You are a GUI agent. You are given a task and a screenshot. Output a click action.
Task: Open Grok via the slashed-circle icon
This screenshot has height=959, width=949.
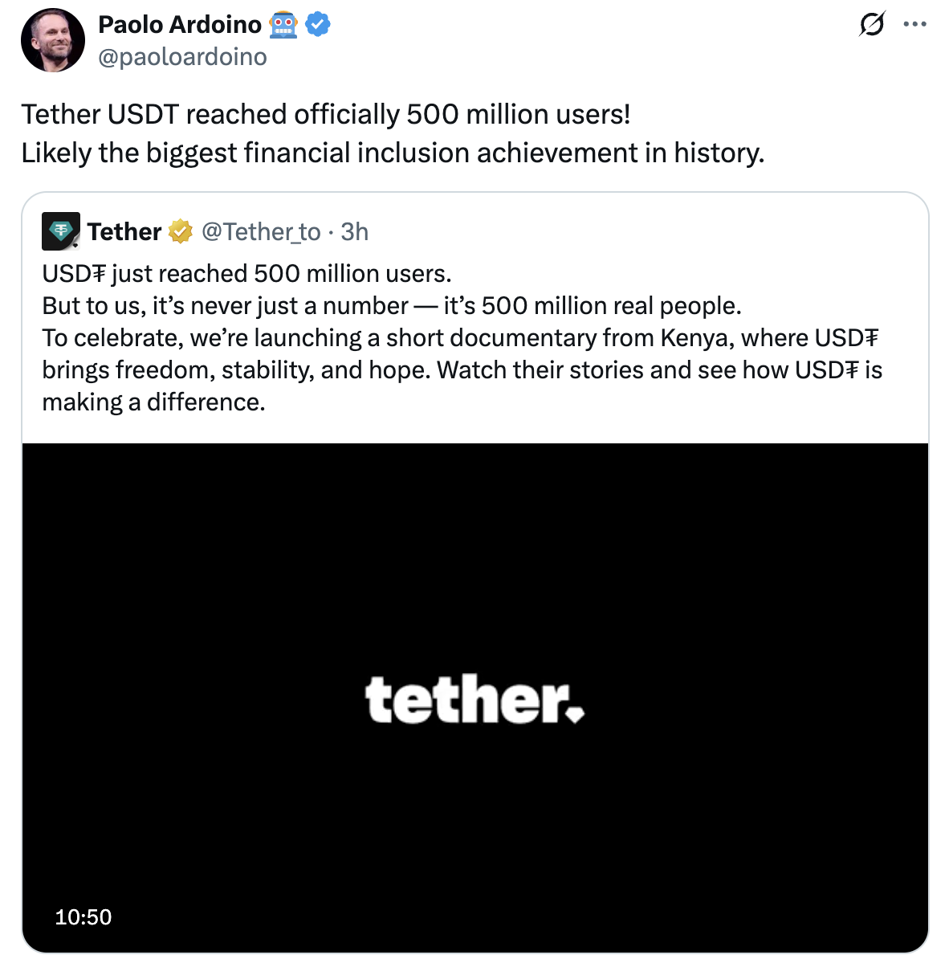point(872,25)
